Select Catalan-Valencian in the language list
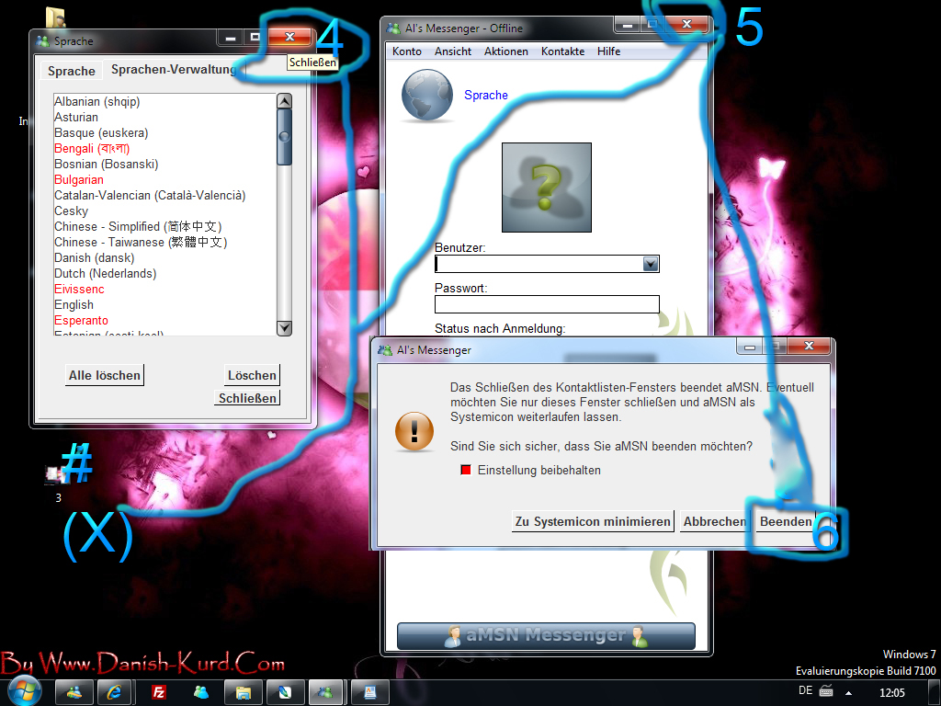 150,195
